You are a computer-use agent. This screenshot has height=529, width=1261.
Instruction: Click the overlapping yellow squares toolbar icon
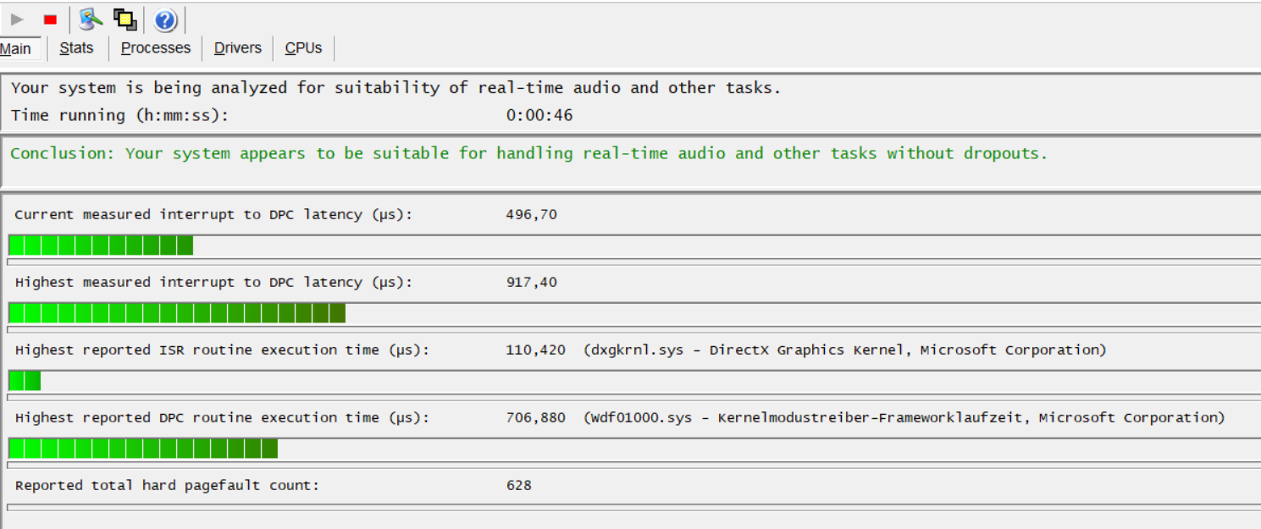(x=124, y=19)
